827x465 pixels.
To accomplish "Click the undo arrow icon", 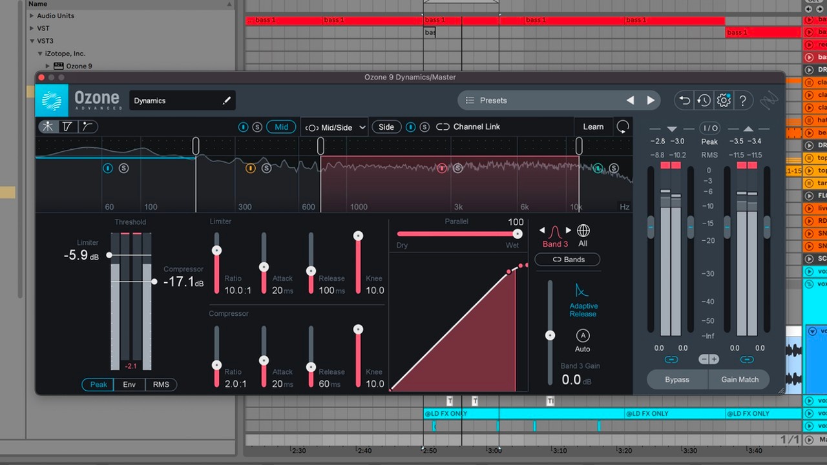I will 684,100.
